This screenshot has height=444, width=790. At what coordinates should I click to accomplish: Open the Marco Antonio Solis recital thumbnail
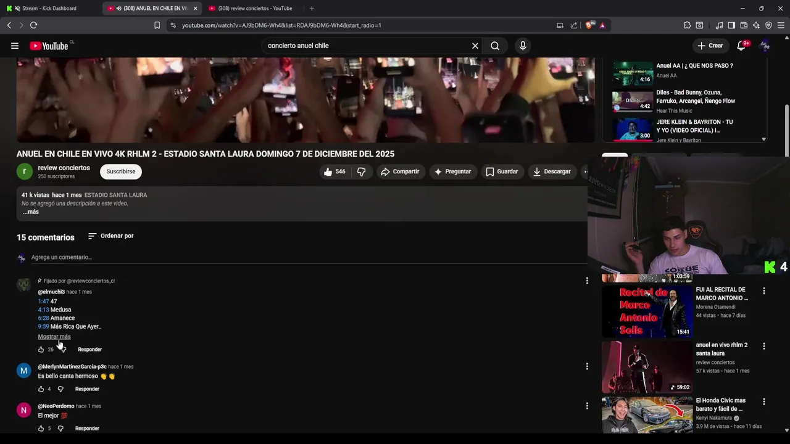click(x=647, y=311)
